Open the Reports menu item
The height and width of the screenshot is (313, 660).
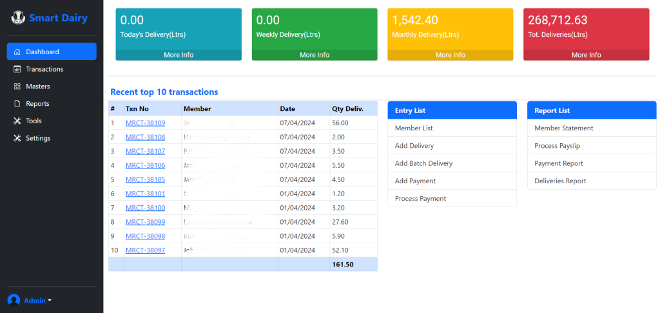click(x=37, y=104)
